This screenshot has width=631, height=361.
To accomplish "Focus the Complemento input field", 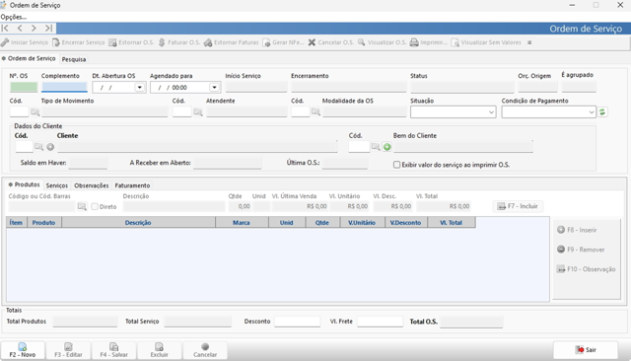I will [x=64, y=87].
